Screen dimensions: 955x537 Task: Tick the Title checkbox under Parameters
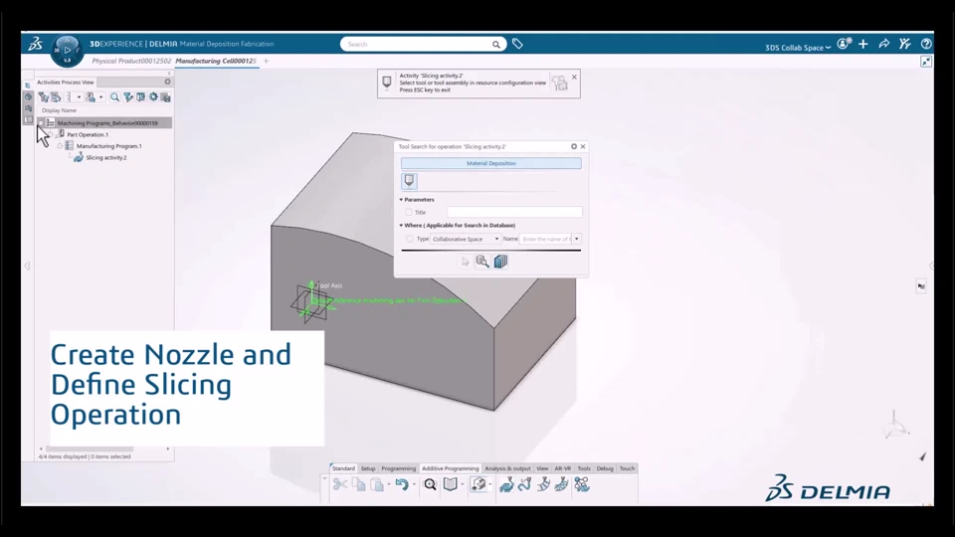pyautogui.click(x=409, y=213)
